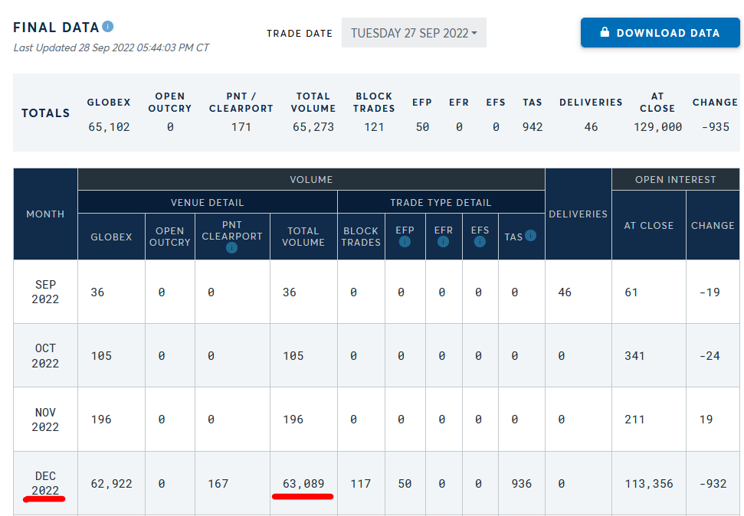This screenshot has width=744, height=516.
Task: Click the Download Data button
Action: pos(660,33)
